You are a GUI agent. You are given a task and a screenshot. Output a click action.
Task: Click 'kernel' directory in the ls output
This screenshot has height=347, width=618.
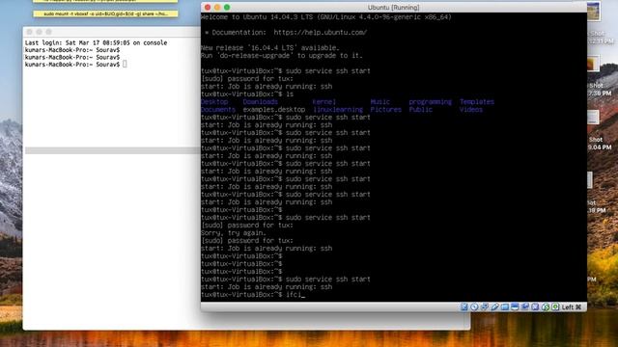(324, 101)
